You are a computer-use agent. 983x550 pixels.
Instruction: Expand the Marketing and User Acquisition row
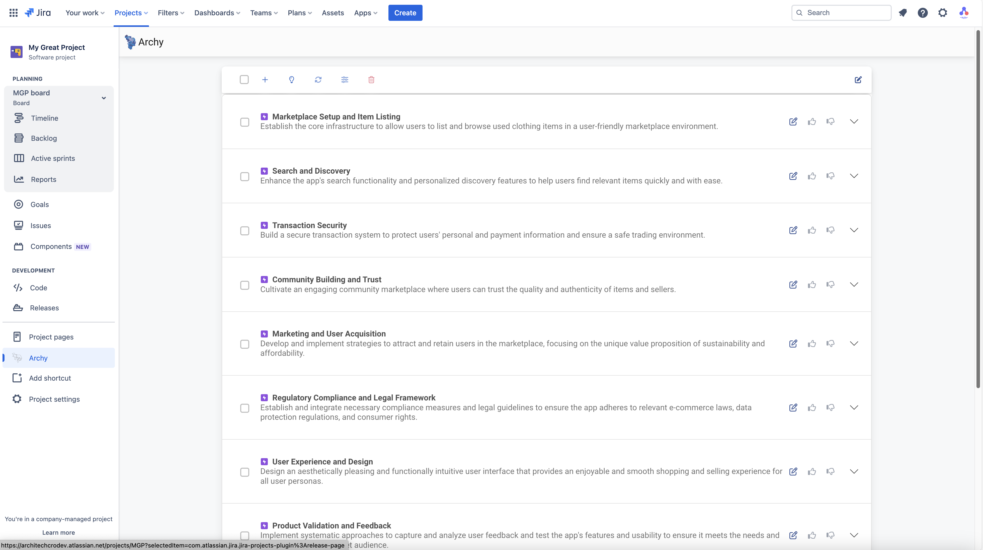point(854,343)
